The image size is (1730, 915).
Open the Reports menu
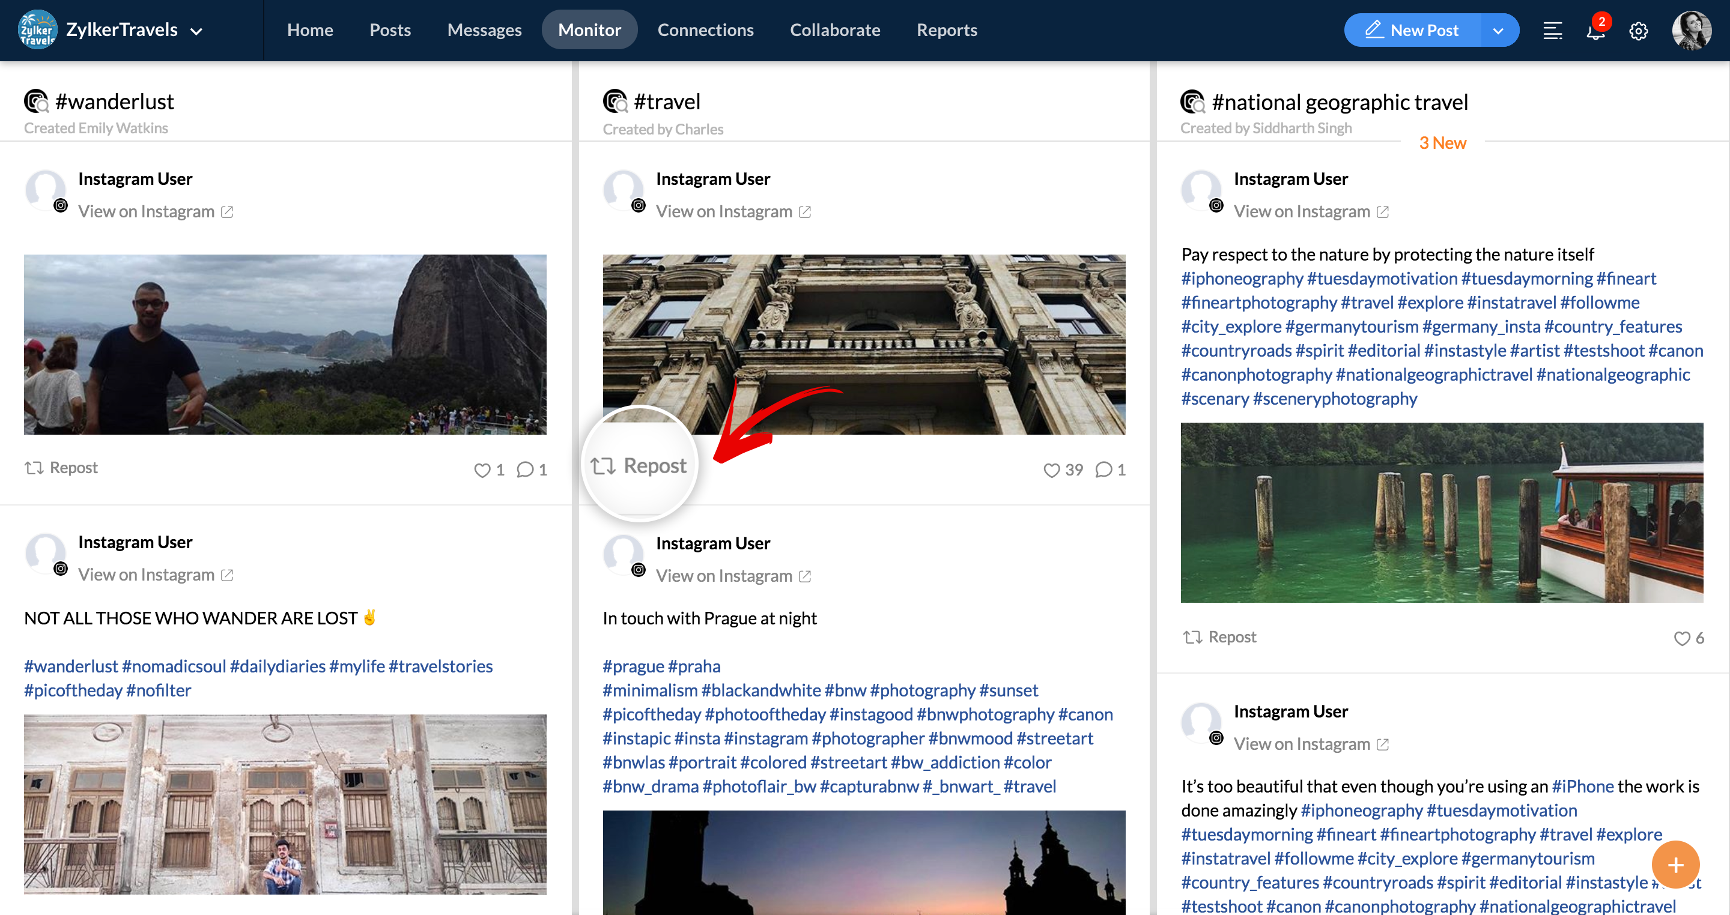click(946, 30)
